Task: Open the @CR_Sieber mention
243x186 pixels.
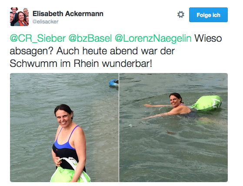Action: pos(38,38)
